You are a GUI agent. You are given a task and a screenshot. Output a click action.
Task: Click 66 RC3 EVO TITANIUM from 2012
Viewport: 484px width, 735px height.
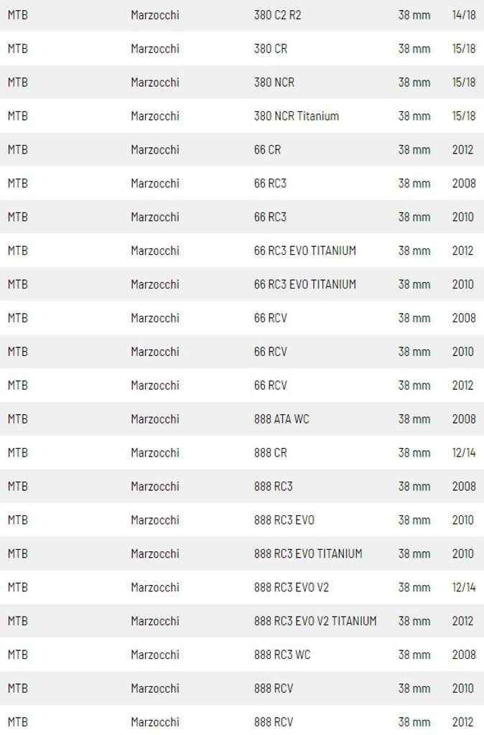point(304,251)
